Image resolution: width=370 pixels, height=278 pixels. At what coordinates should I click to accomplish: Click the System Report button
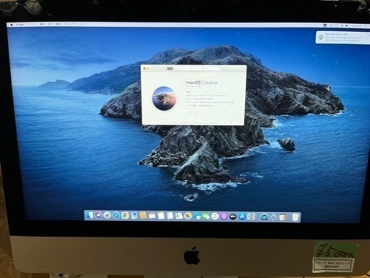point(196,112)
